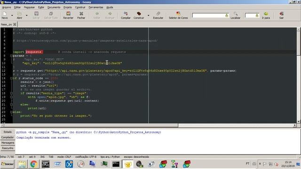This screenshot has width=301, height=169.
Task: Open the file explorer taskbar icon
Action: tap(22, 164)
